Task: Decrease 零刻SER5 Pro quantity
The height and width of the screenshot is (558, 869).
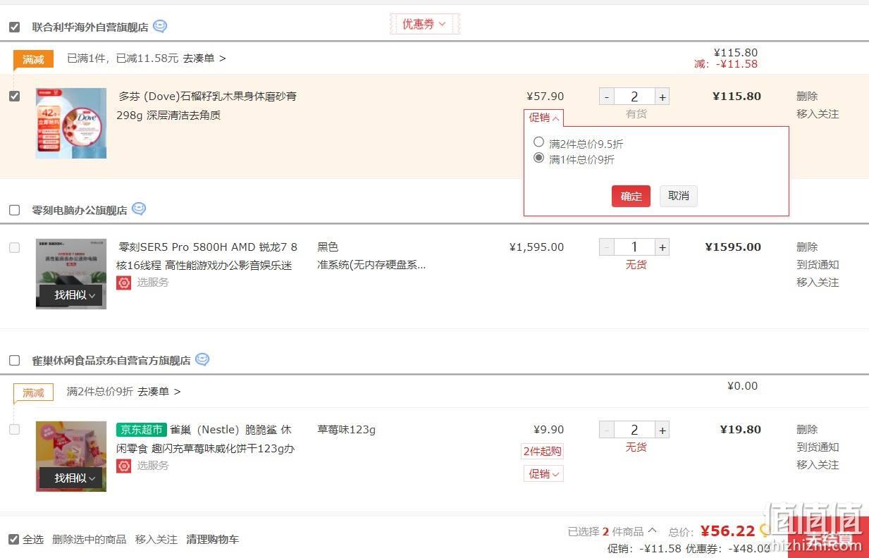Action: (606, 247)
